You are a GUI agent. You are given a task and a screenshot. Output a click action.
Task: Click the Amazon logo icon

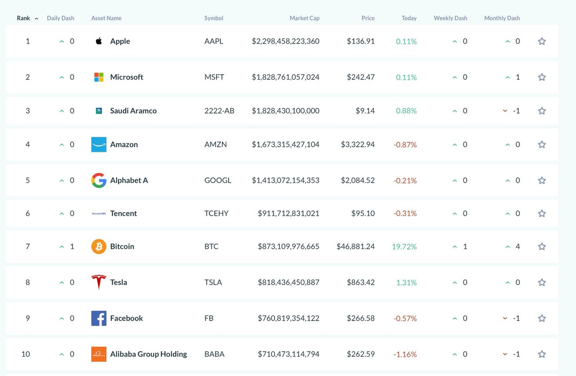tap(99, 145)
